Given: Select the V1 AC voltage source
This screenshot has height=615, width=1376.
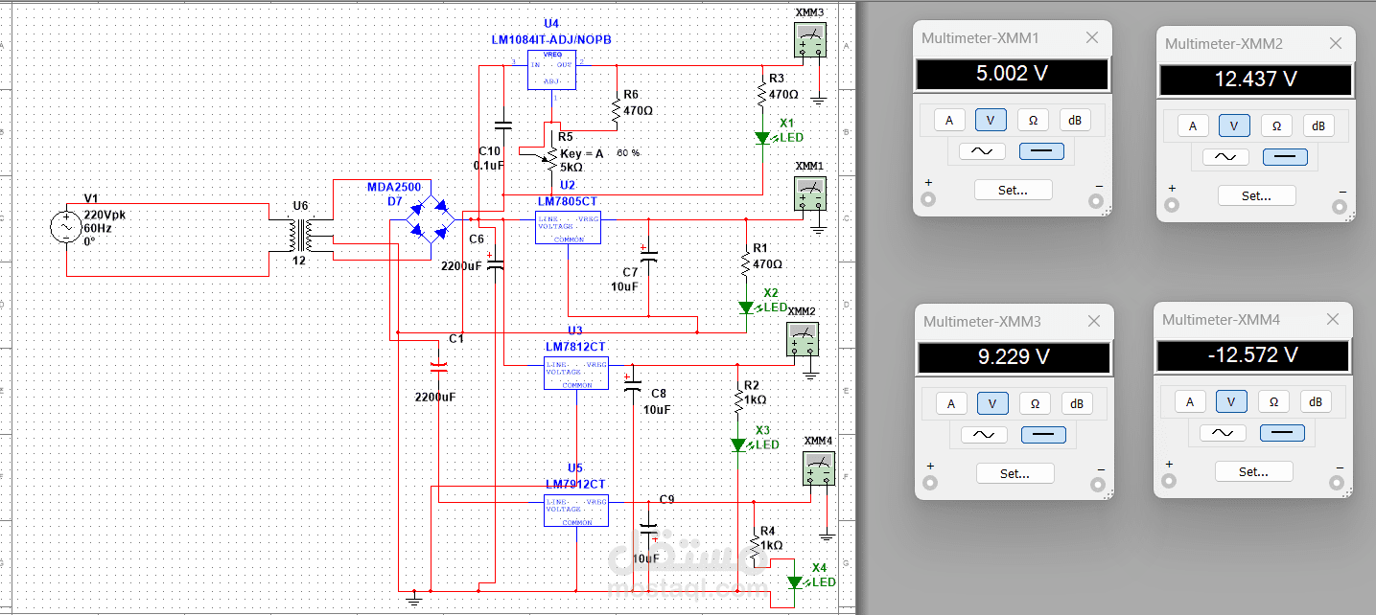Looking at the screenshot, I should click(x=66, y=227).
